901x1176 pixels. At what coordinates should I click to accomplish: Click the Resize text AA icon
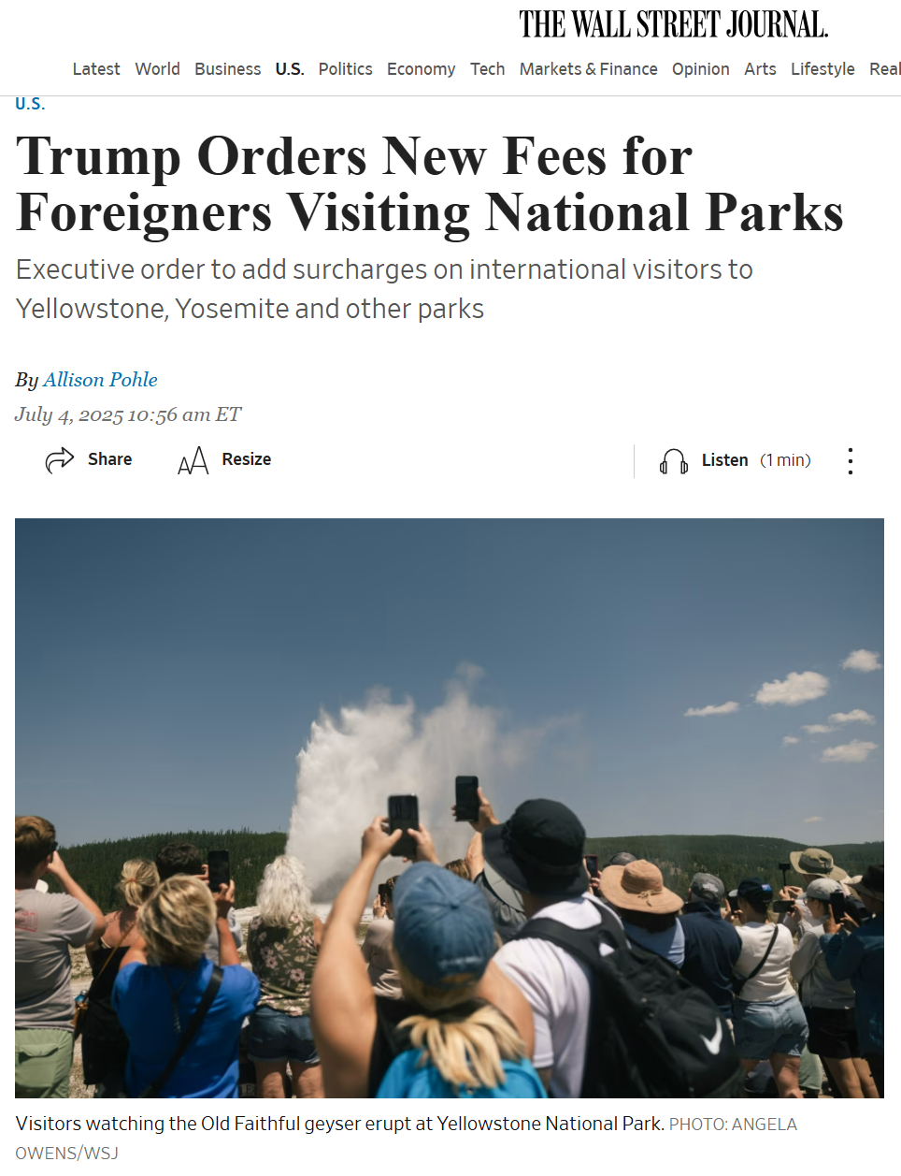coord(193,460)
